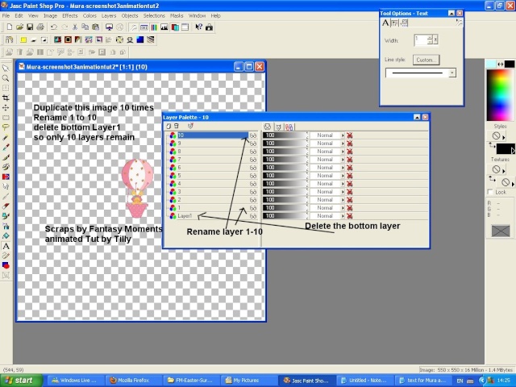Screen dimensions: 516x387
Task: Click the Print toolbar icon
Action: [40, 27]
